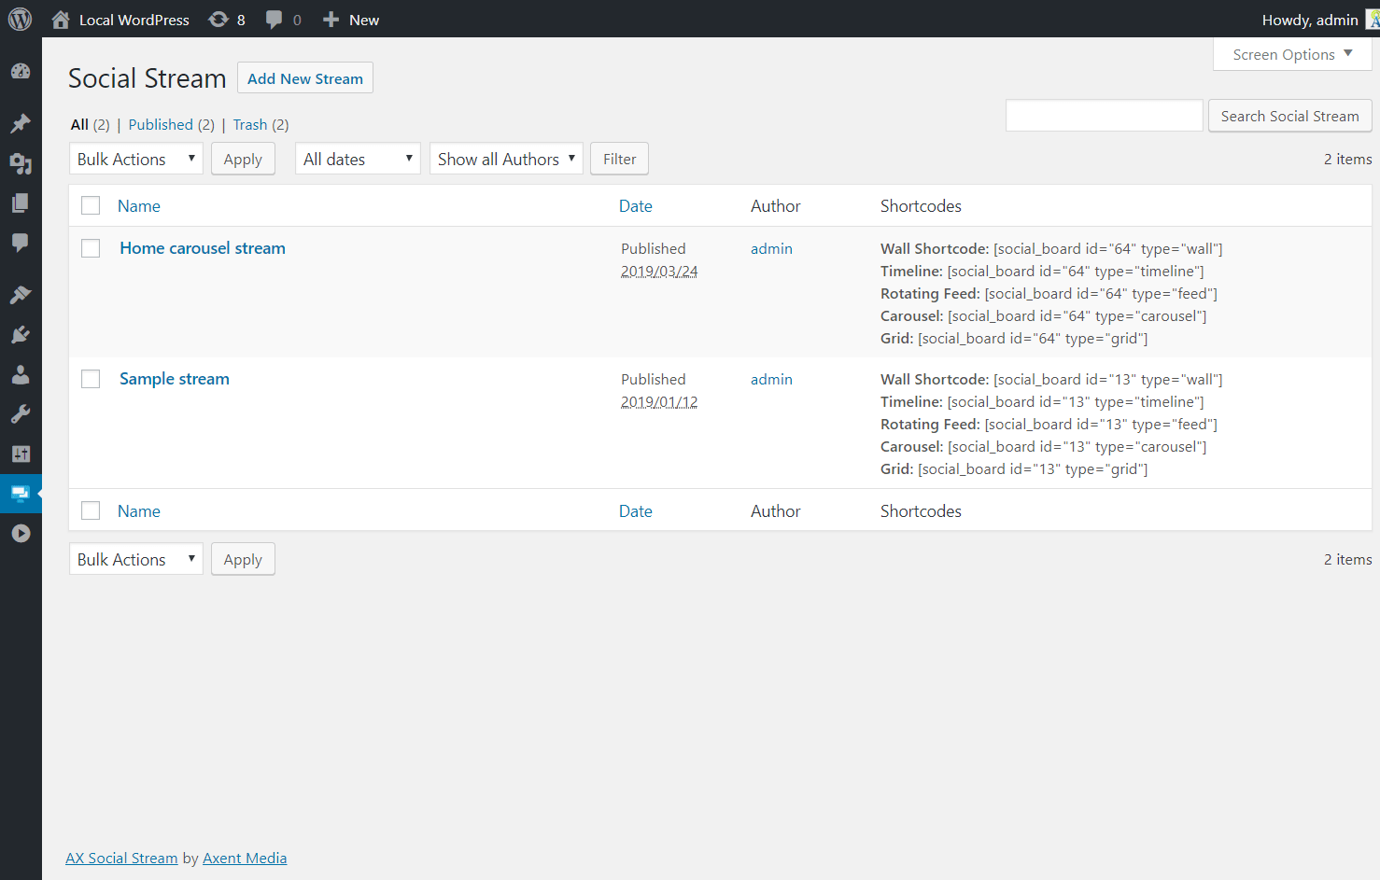Open Posts via the pushpin icon
The height and width of the screenshot is (880, 1380).
(x=21, y=123)
